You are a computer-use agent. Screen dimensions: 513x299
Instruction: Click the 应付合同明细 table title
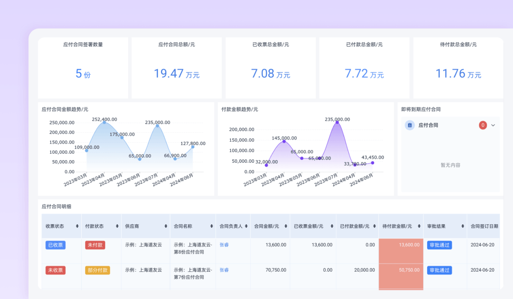coord(56,206)
